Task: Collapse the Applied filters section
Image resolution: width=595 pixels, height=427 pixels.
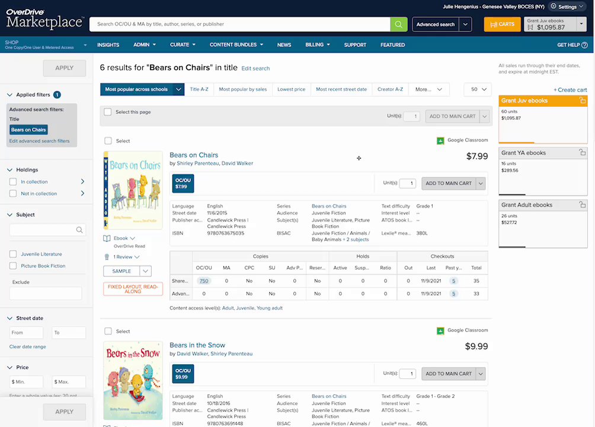Action: (10, 95)
